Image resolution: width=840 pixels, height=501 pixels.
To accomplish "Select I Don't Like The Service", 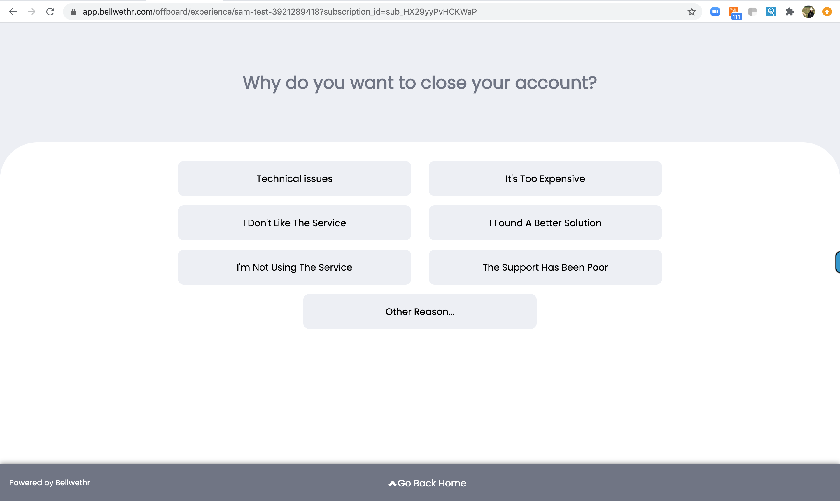I will pyautogui.click(x=294, y=223).
